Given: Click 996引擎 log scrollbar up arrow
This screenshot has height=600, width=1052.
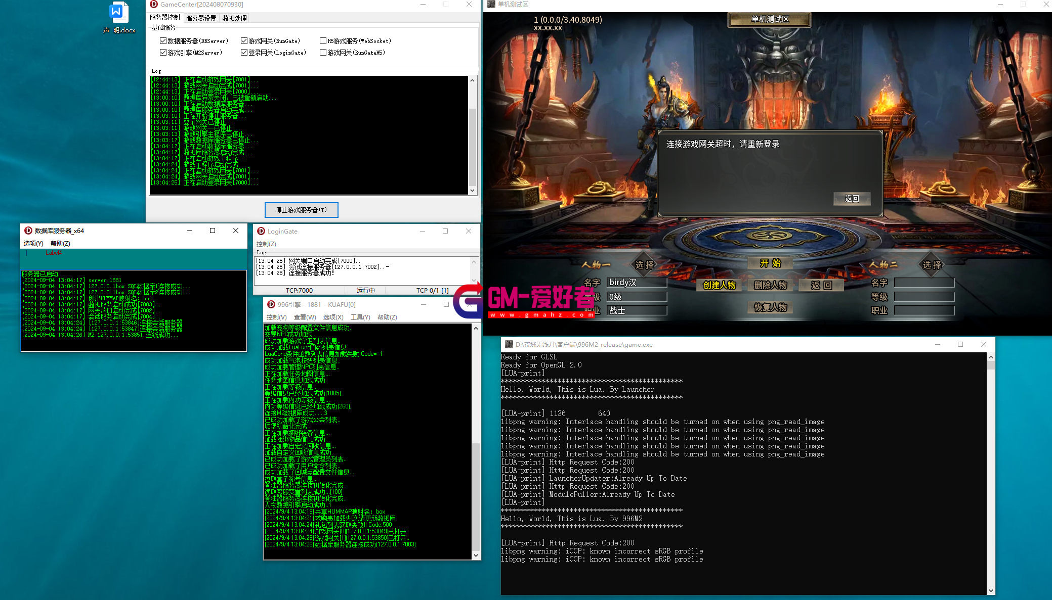Looking at the screenshot, I should pyautogui.click(x=476, y=328).
